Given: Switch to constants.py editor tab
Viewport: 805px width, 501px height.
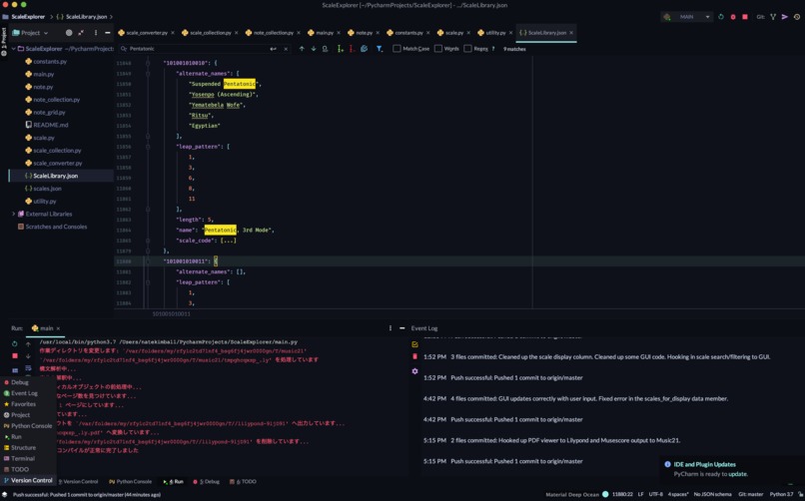Looking at the screenshot, I should [408, 33].
